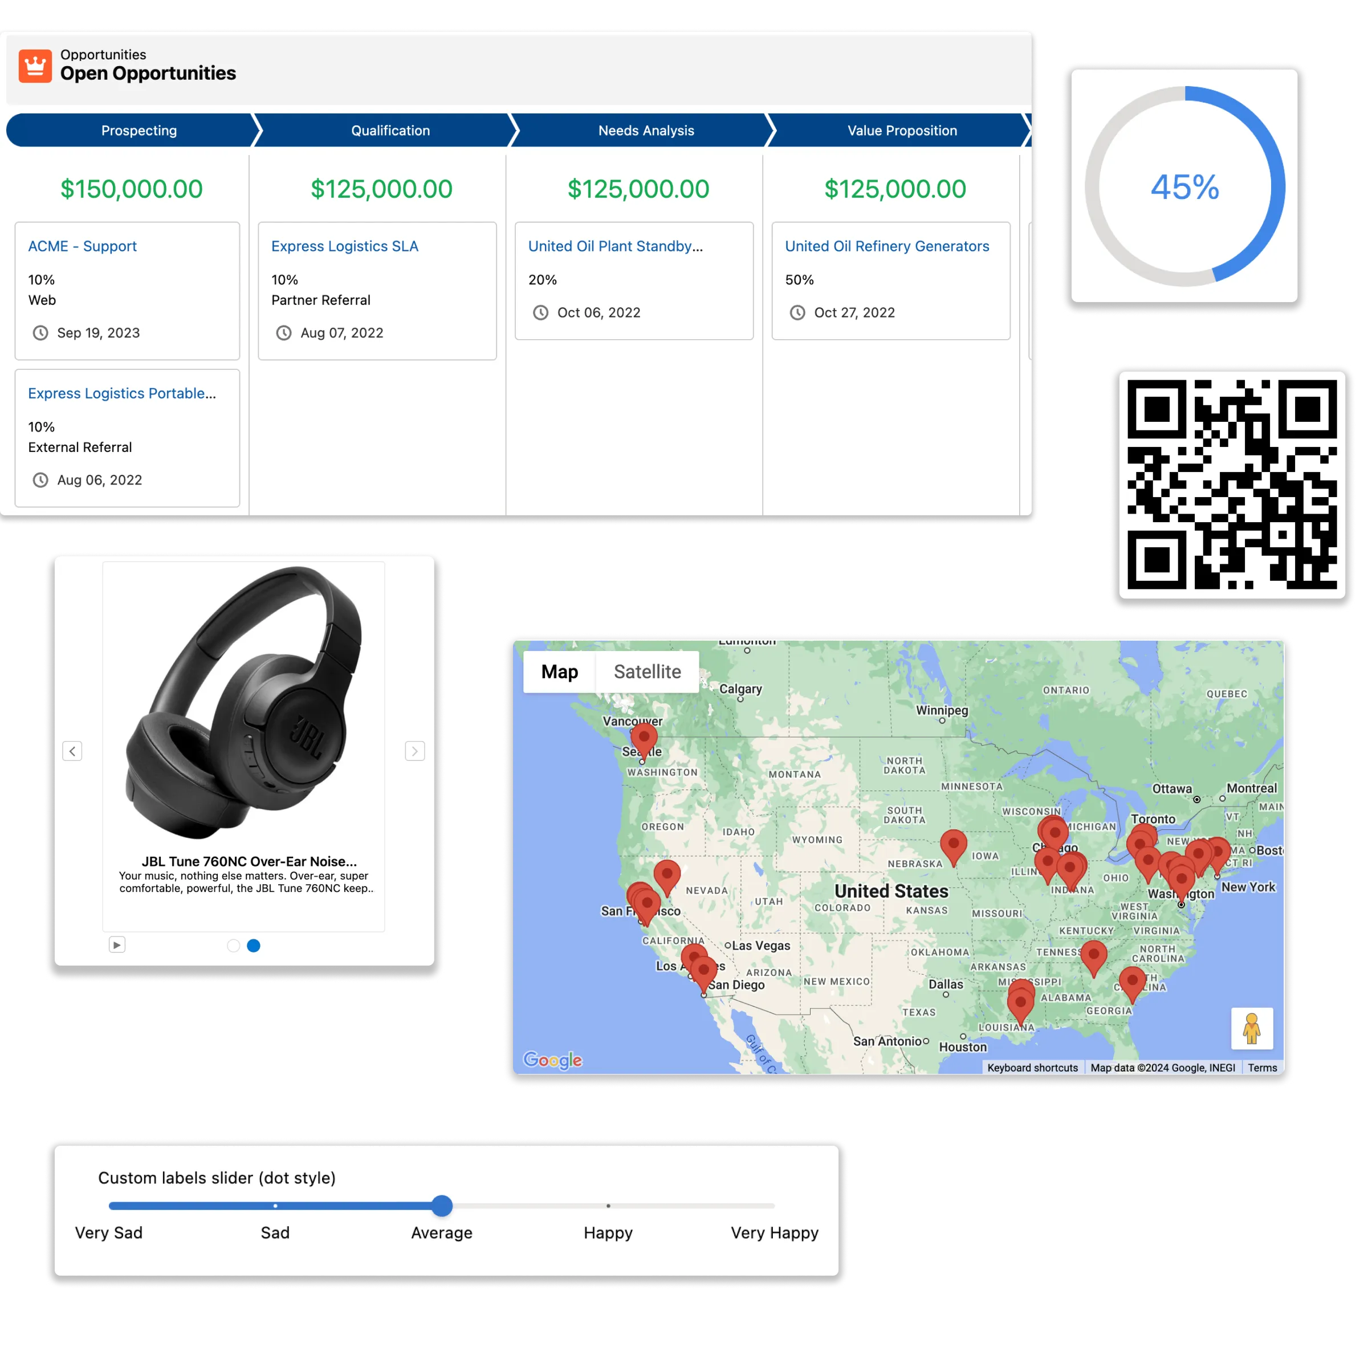Screen dimensions: 1368x1368
Task: Select the Needs Analysis stage chevron
Action: tap(646, 131)
